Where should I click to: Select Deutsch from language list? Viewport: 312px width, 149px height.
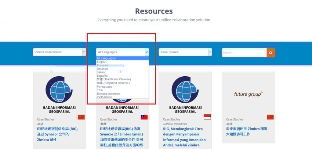pos(122,69)
